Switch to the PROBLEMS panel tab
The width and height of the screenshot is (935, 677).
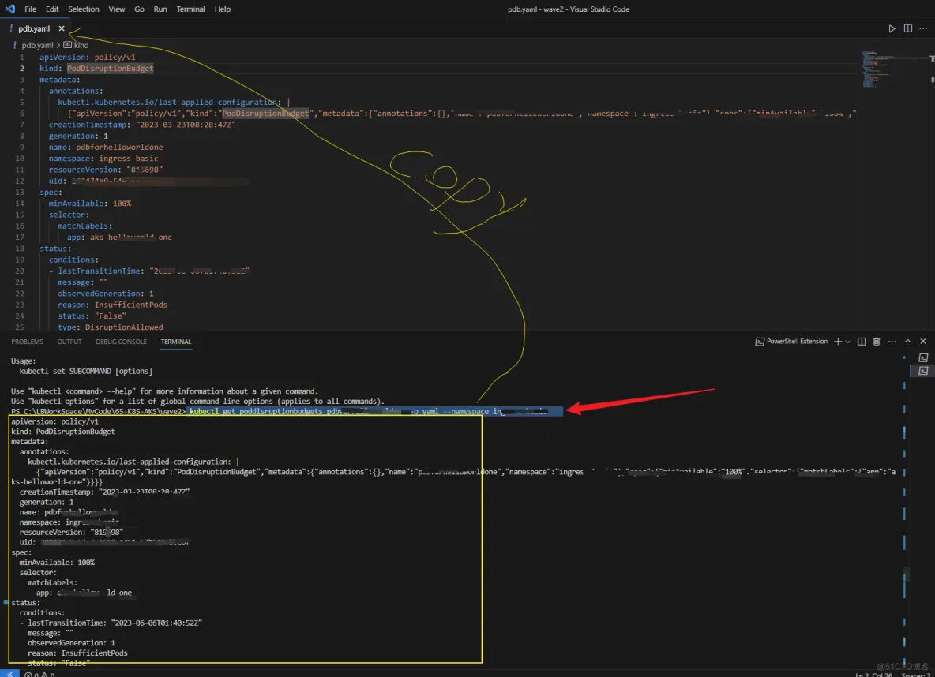[27, 342]
